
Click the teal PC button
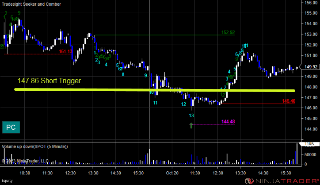coord(11,127)
